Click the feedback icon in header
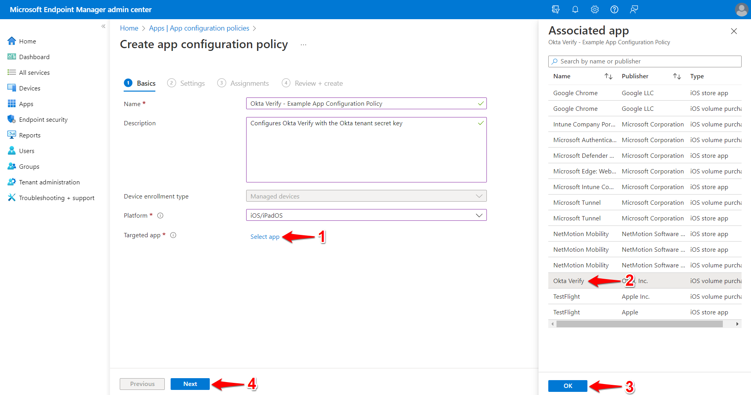This screenshot has height=395, width=751. [634, 9]
